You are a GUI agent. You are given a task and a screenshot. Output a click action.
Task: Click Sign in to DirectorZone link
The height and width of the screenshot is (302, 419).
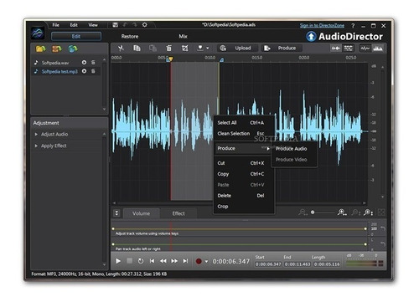point(322,26)
